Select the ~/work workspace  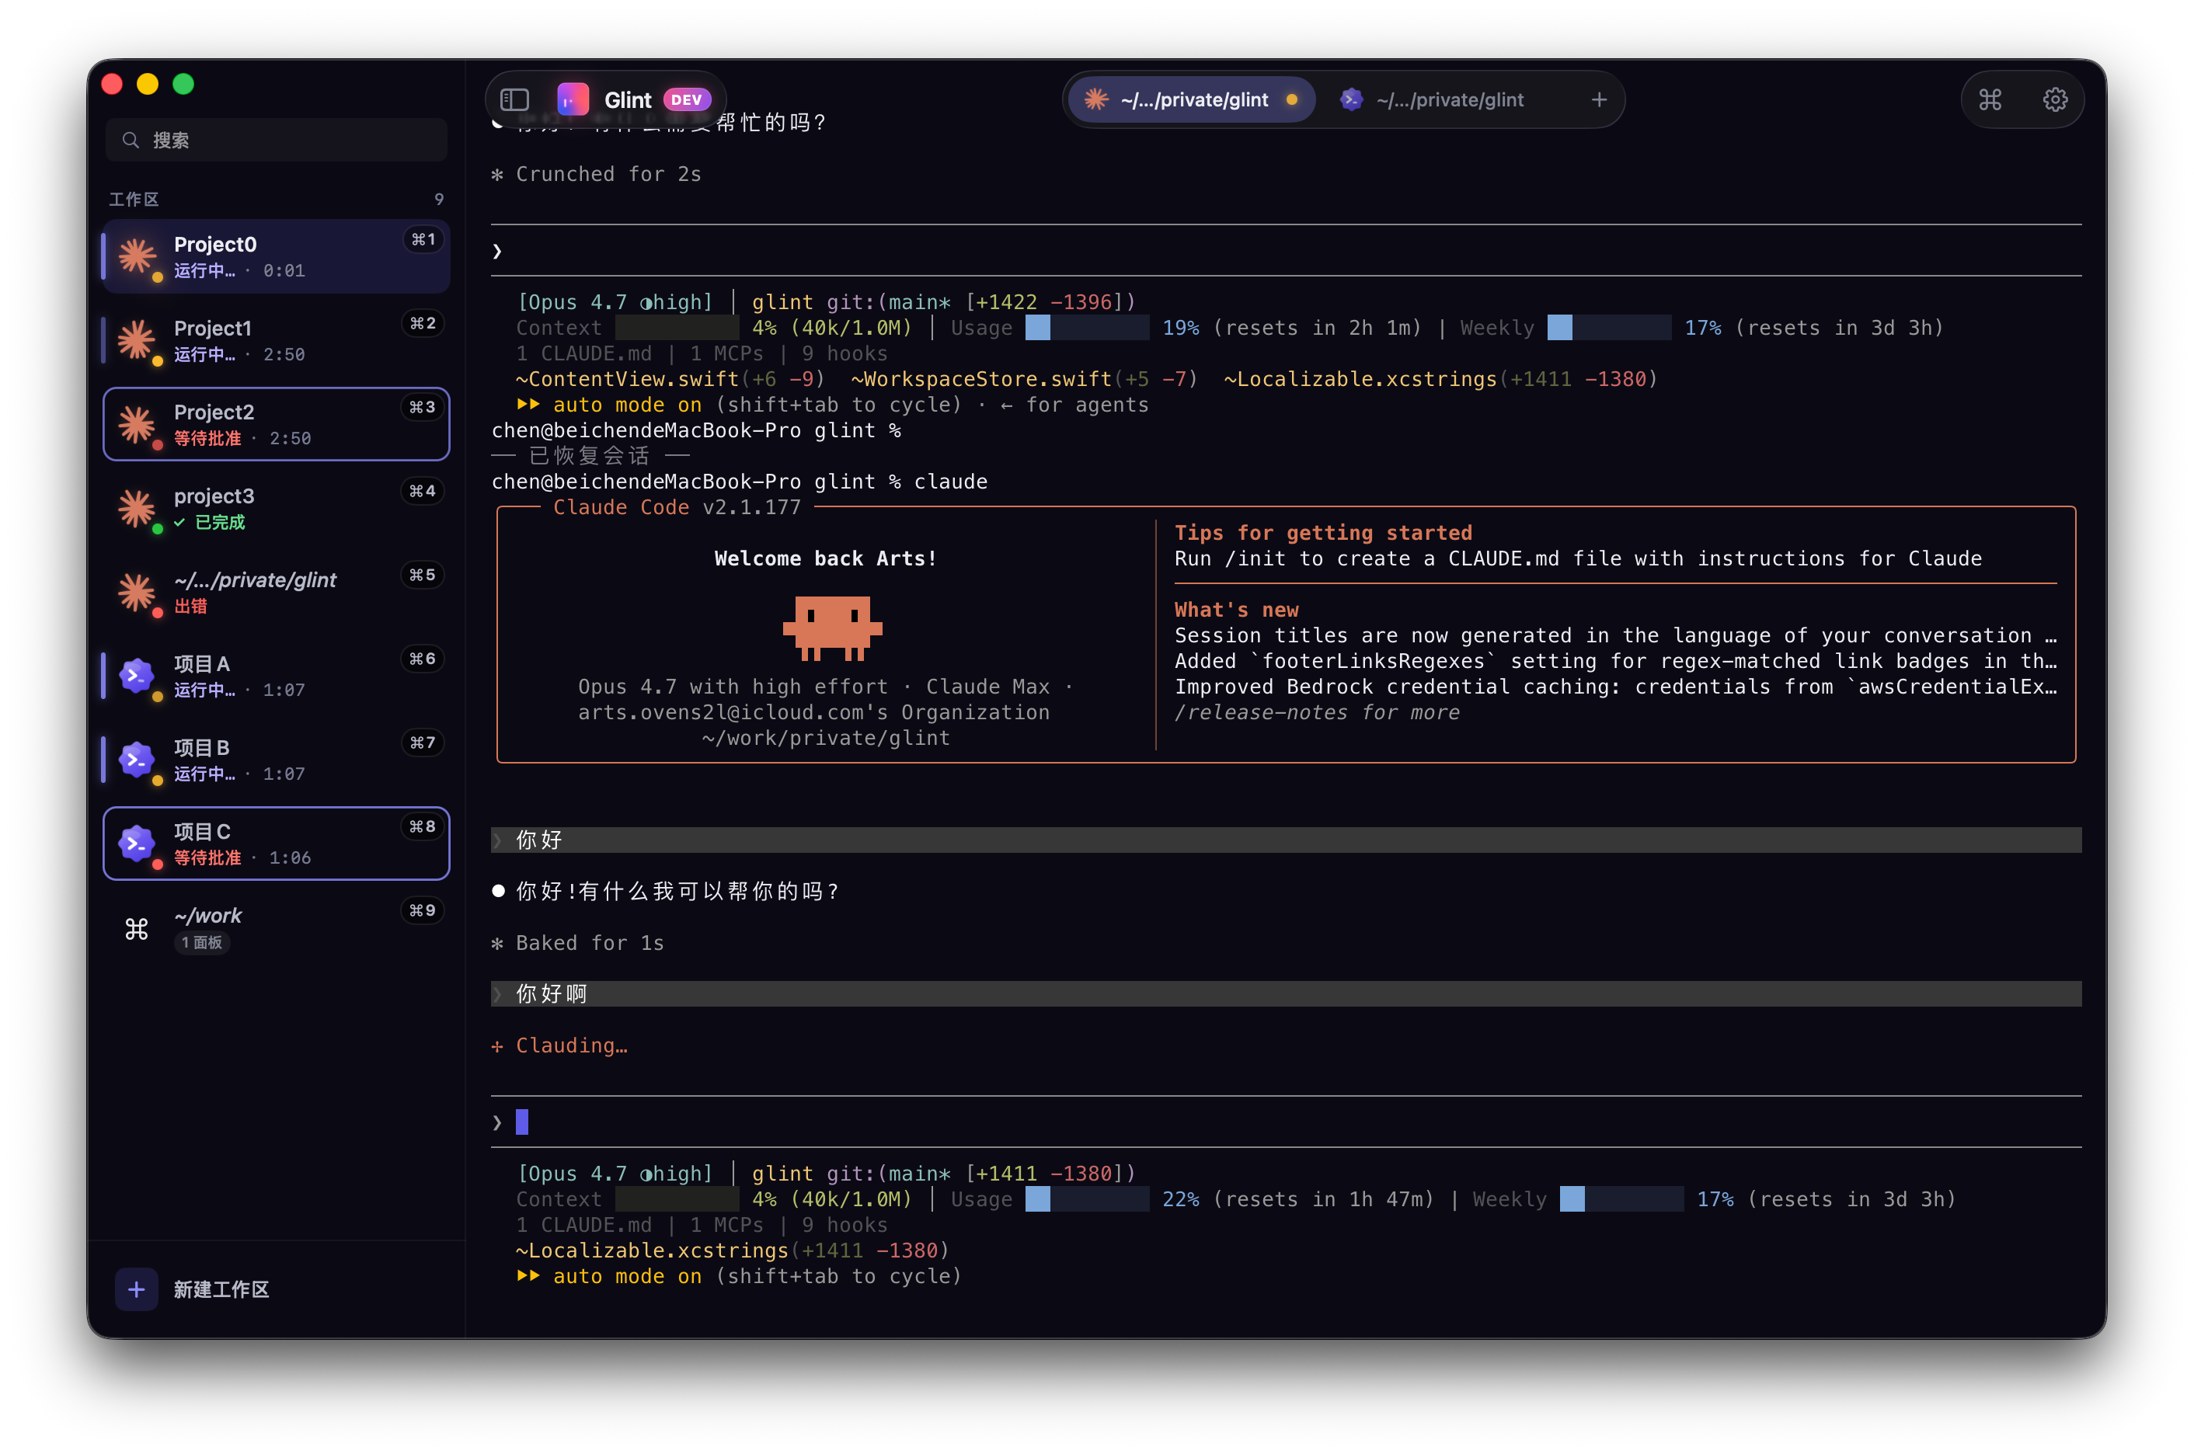tap(277, 928)
